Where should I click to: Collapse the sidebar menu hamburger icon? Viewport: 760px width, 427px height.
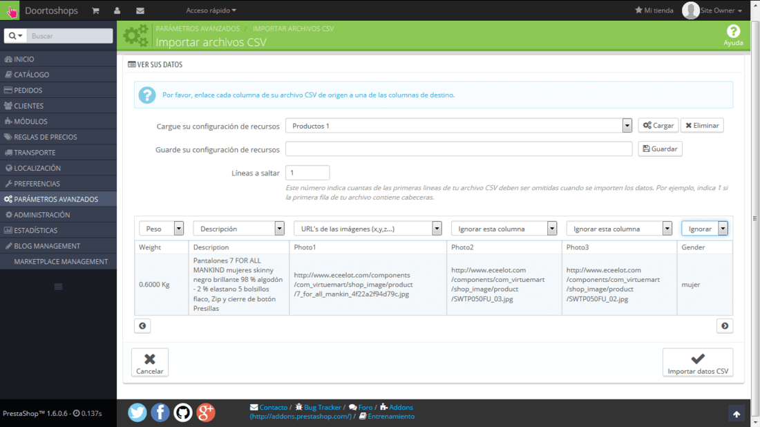(58, 287)
